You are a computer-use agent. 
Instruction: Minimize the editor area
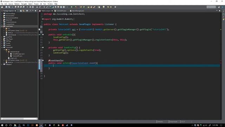(x=217, y=11)
